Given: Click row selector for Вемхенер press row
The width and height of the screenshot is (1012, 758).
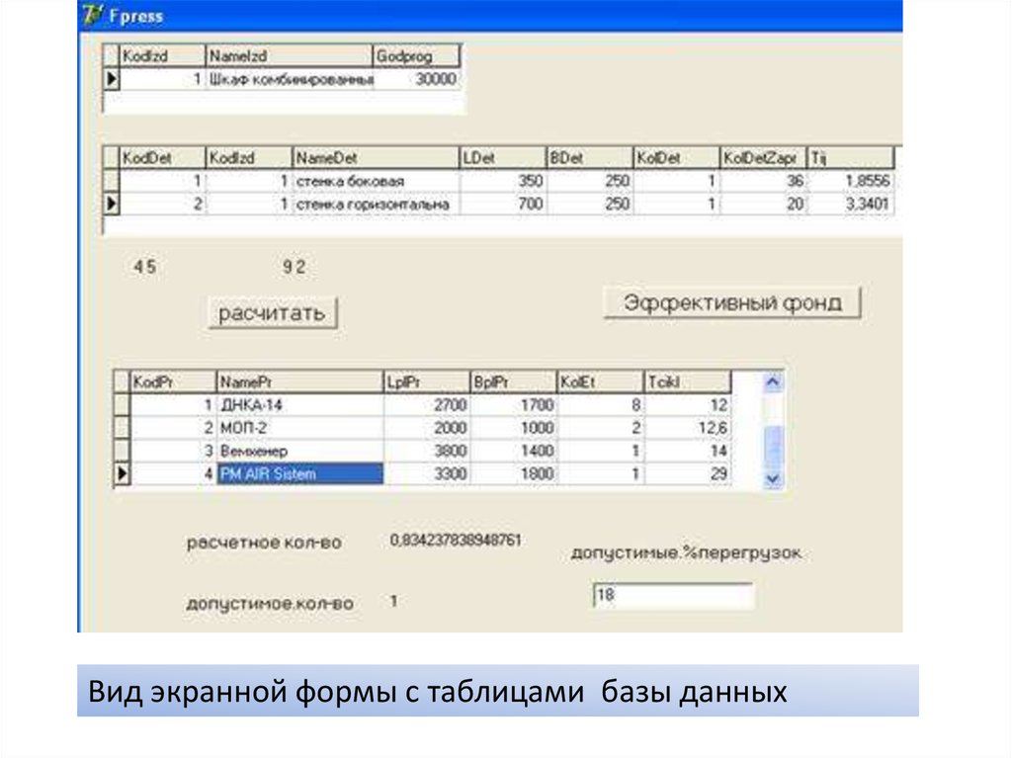Looking at the screenshot, I should tap(123, 451).
